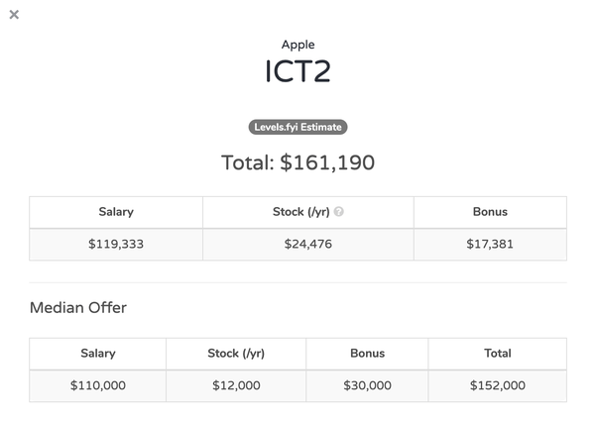This screenshot has width=597, height=422.
Task: Select the $119,333 salary value
Action: coord(116,244)
